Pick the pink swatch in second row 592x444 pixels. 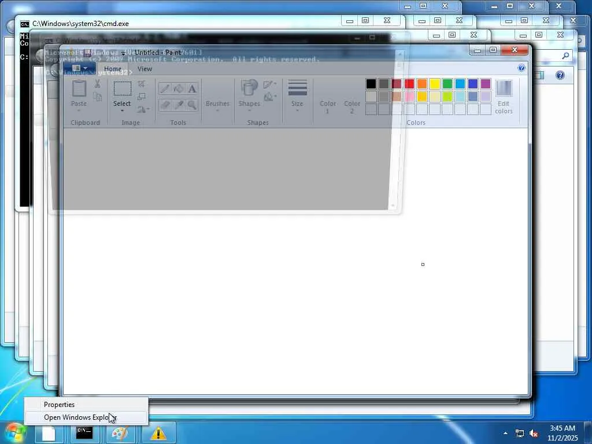click(x=409, y=97)
